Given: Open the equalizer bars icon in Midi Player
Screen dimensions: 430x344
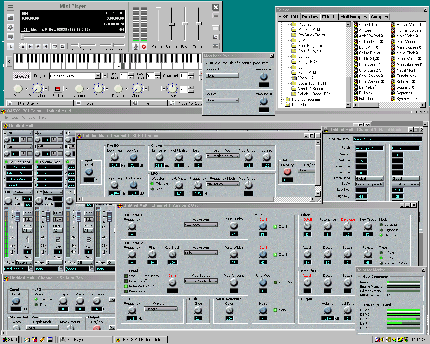Looking at the screenshot, I should [216, 28].
